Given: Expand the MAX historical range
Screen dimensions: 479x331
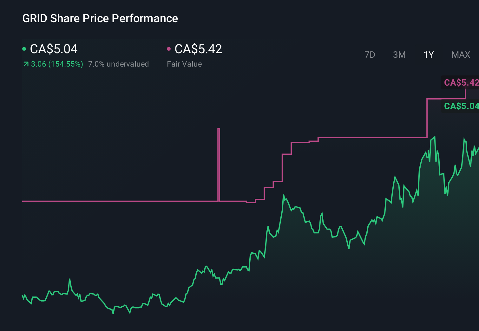Looking at the screenshot, I should [461, 55].
